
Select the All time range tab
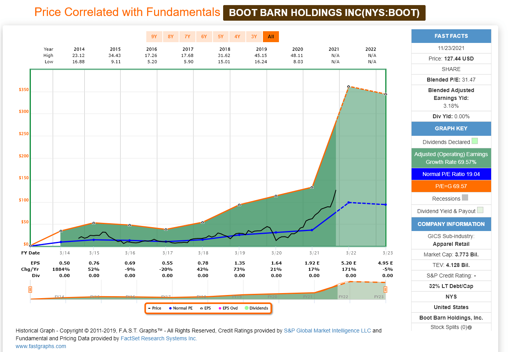point(271,37)
